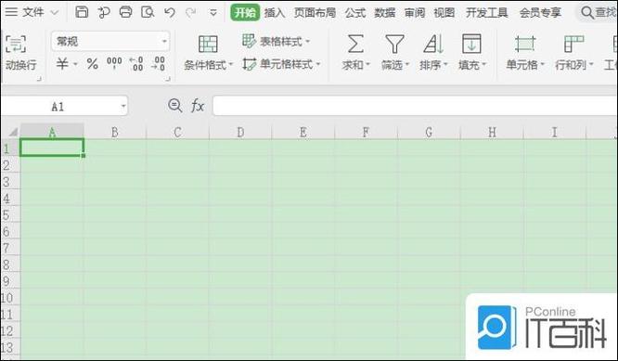The height and width of the screenshot is (361, 618).
Task: Open the 单元格样式 dropdown
Action: (281, 64)
